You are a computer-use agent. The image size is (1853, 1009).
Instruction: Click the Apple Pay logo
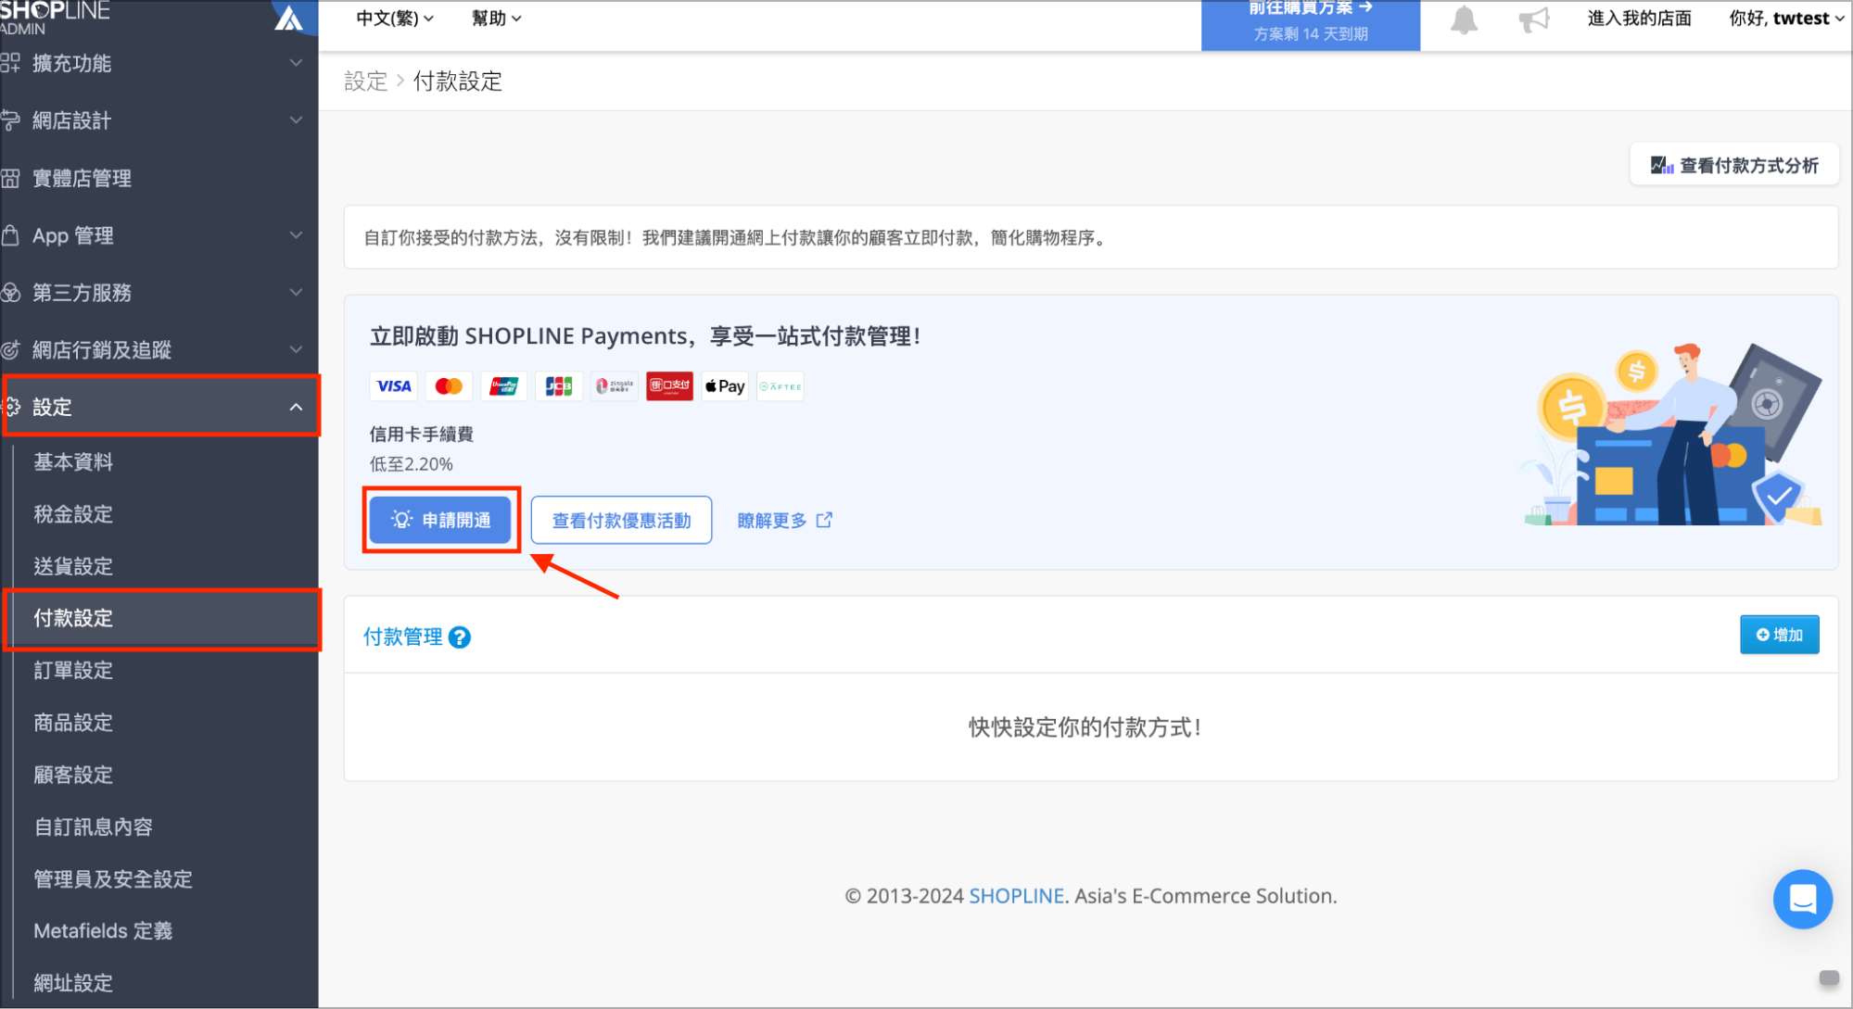[725, 386]
